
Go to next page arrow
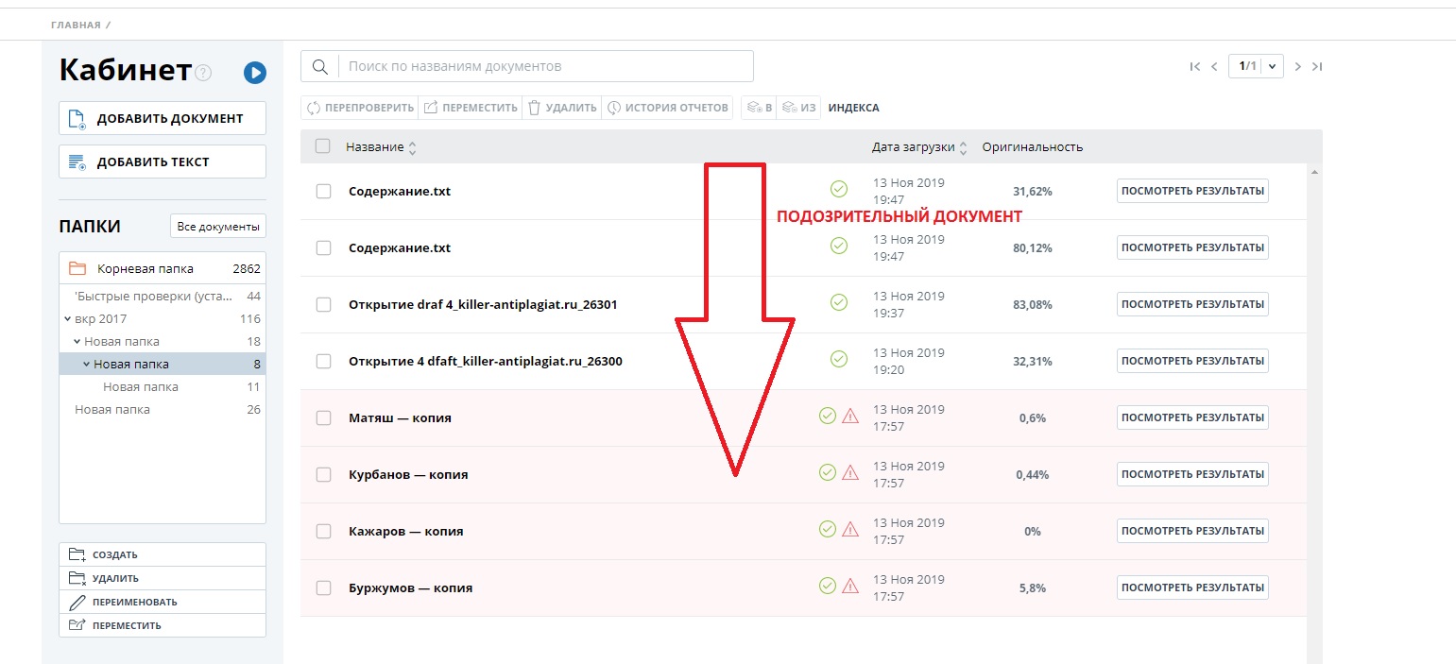click(1298, 66)
